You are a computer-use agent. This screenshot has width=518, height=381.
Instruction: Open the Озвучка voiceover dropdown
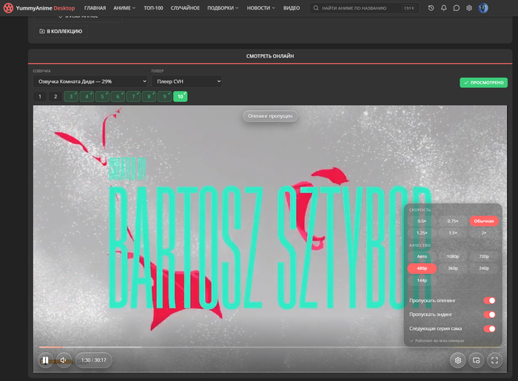click(90, 81)
